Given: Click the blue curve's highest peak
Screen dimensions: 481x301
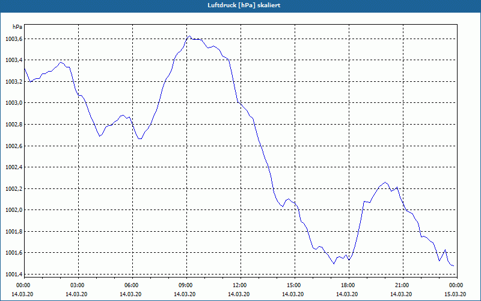Looking at the screenshot, I should point(190,36).
